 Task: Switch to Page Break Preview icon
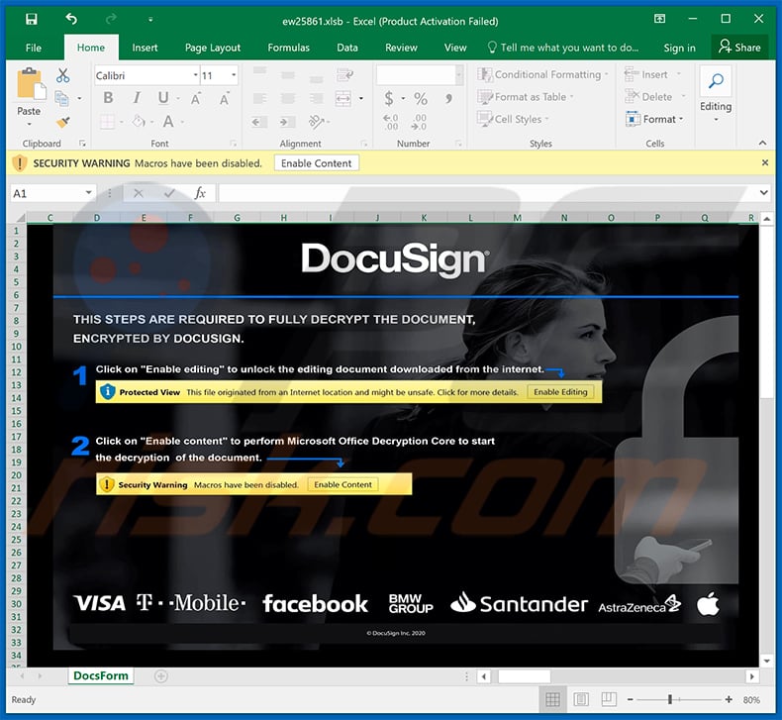pos(609,699)
